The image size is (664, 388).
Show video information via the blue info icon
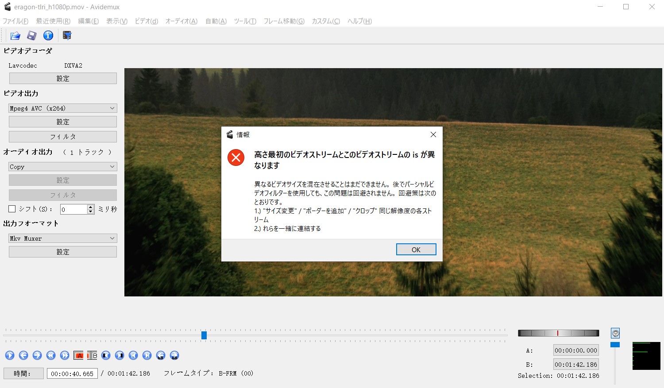pyautogui.click(x=48, y=35)
